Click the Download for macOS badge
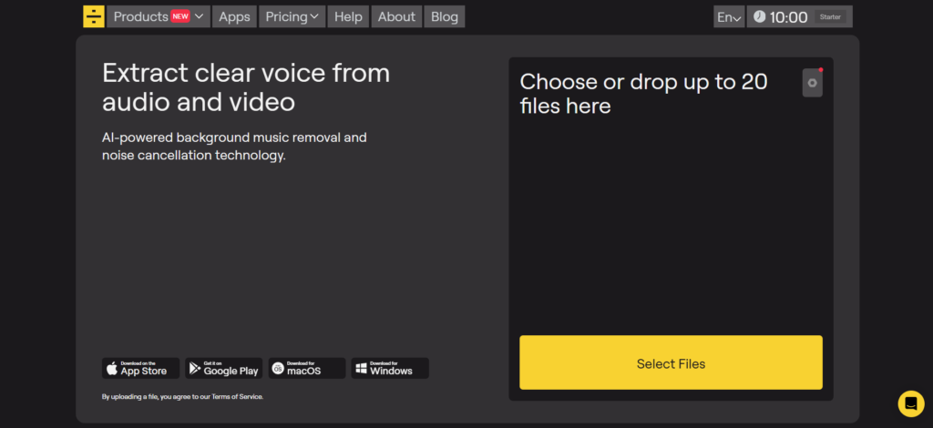This screenshot has width=933, height=428. point(306,368)
